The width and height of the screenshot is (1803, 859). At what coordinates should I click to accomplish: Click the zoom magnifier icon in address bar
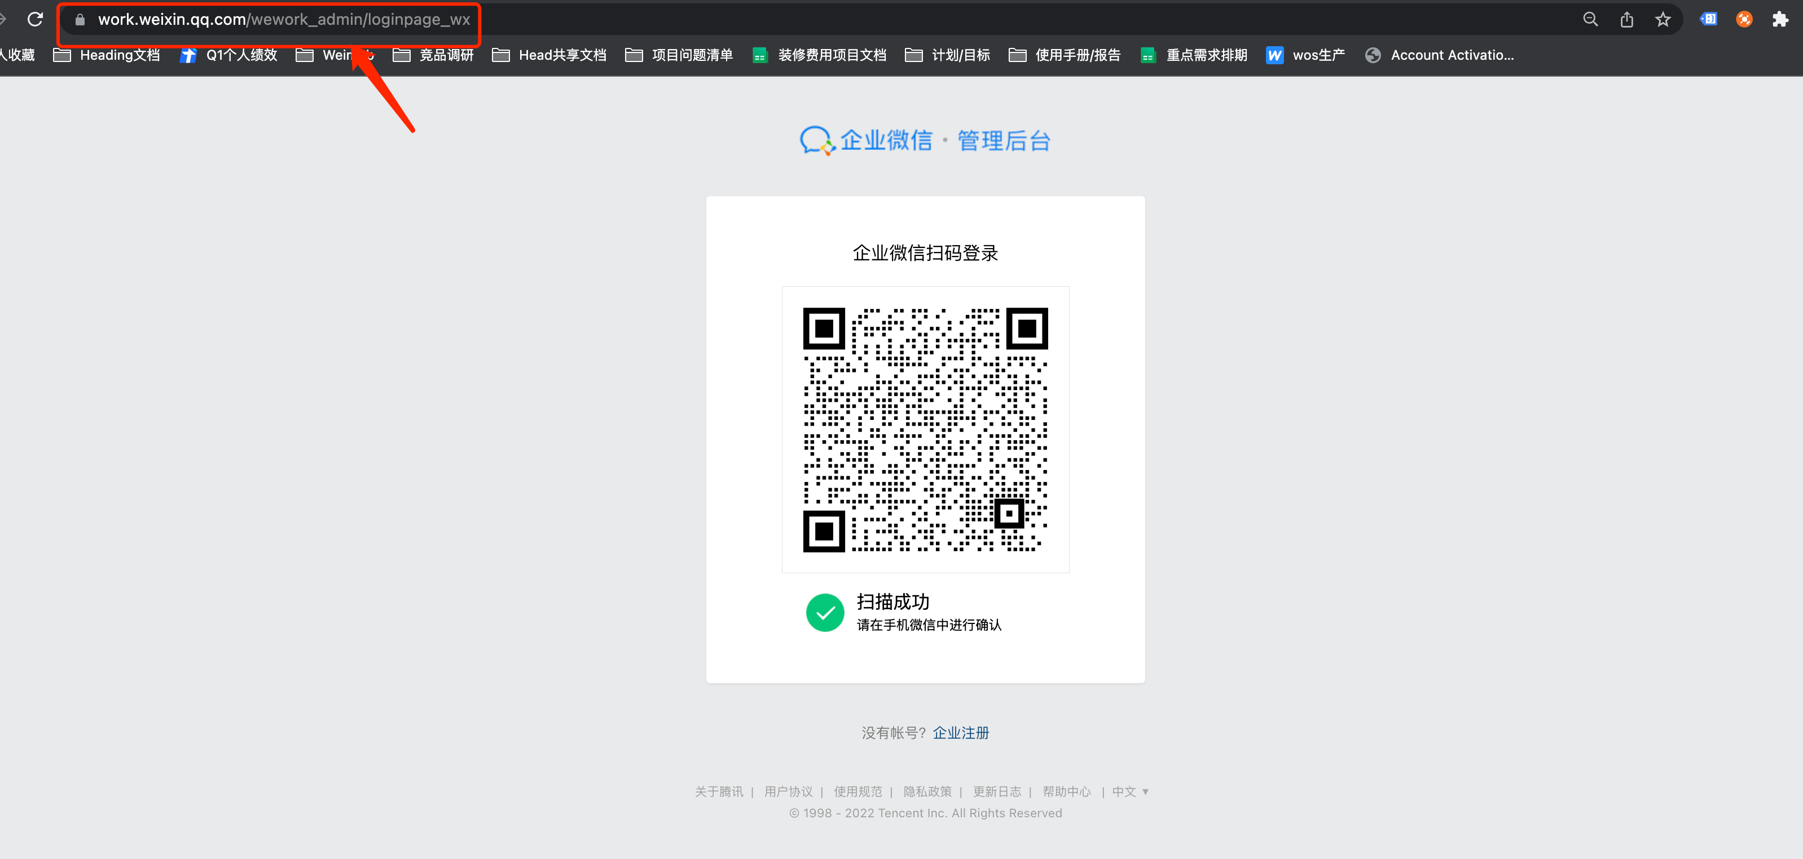click(x=1590, y=20)
